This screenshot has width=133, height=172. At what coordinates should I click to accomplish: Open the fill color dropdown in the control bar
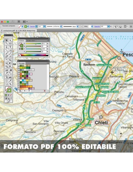pos(22,27)
